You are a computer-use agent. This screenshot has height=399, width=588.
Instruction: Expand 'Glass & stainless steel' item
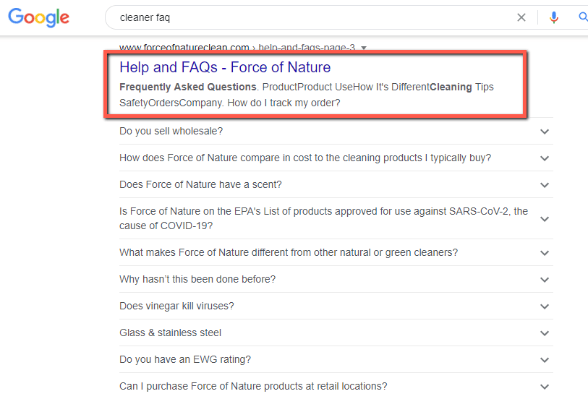(x=336, y=333)
